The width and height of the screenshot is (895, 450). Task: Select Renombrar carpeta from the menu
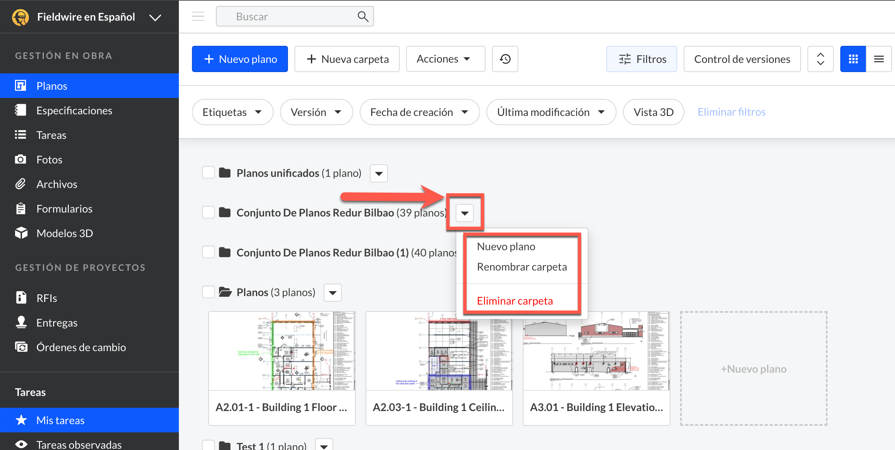[522, 267]
